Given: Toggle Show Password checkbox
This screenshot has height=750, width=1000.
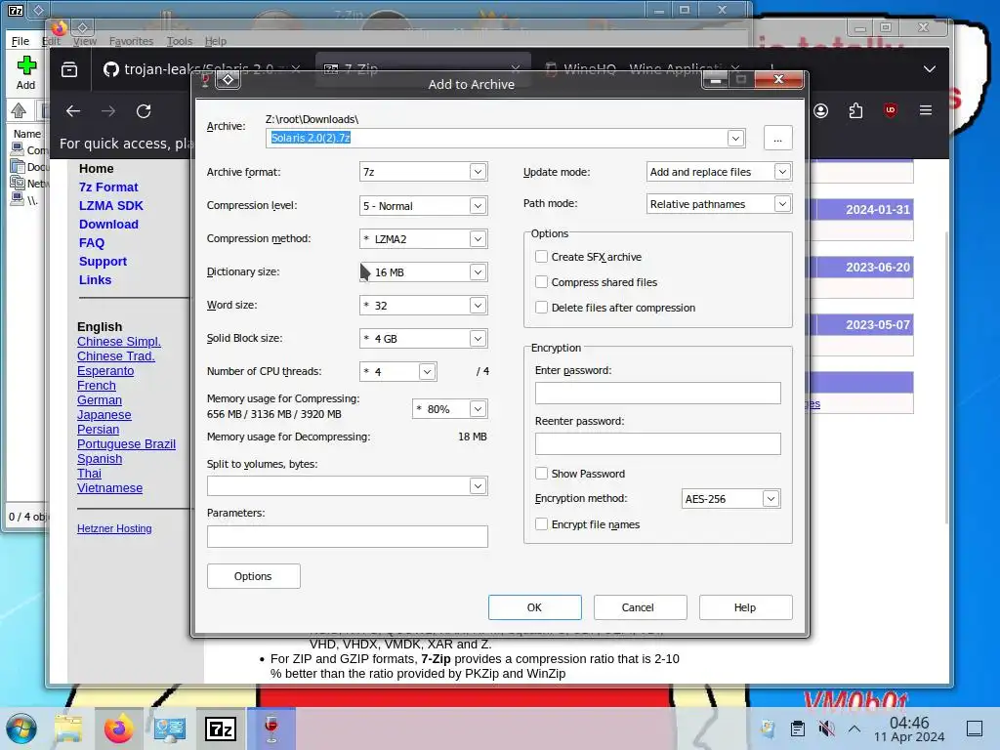Looking at the screenshot, I should point(541,474).
